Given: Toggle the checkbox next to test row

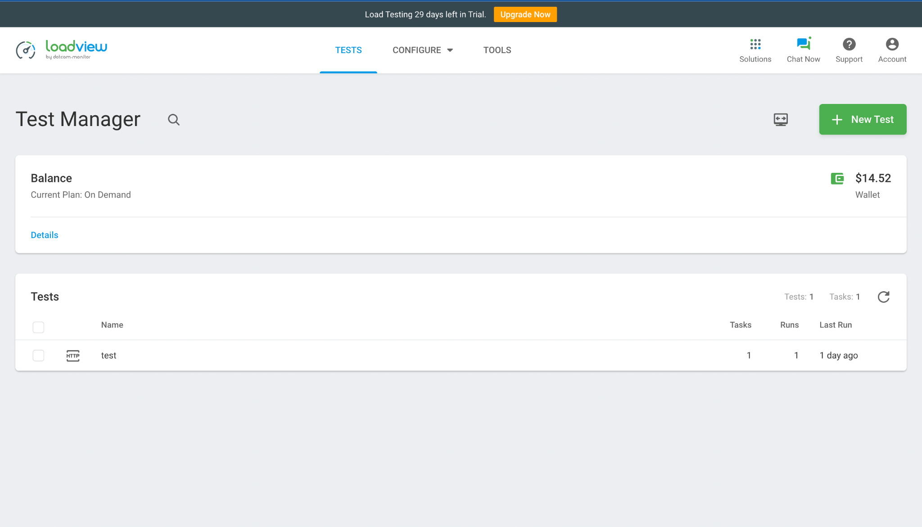Looking at the screenshot, I should [x=39, y=355].
